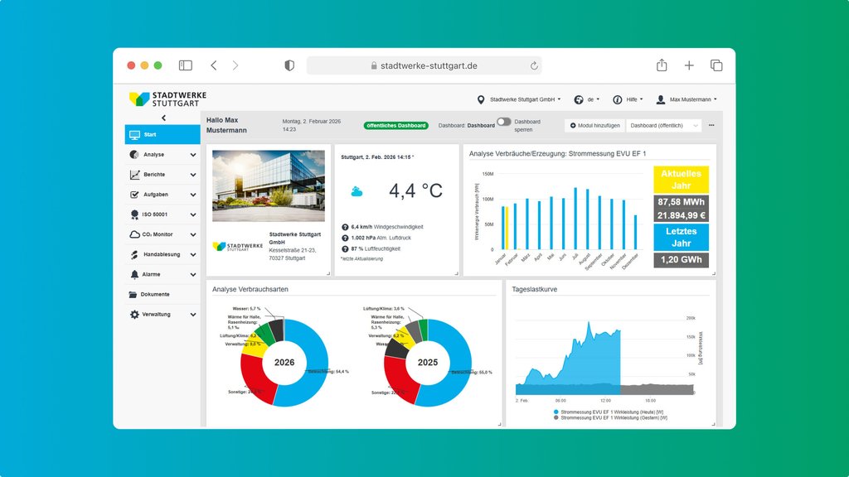Click the CO₂ Monitor cloud icon
849x477 pixels.
[134, 234]
